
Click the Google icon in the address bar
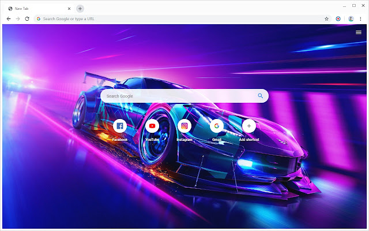(39, 18)
